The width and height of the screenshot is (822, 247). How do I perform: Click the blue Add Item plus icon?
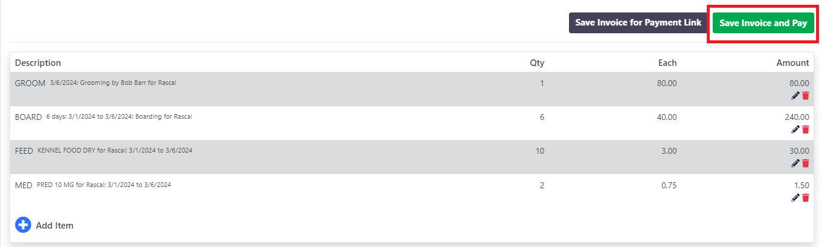click(23, 225)
